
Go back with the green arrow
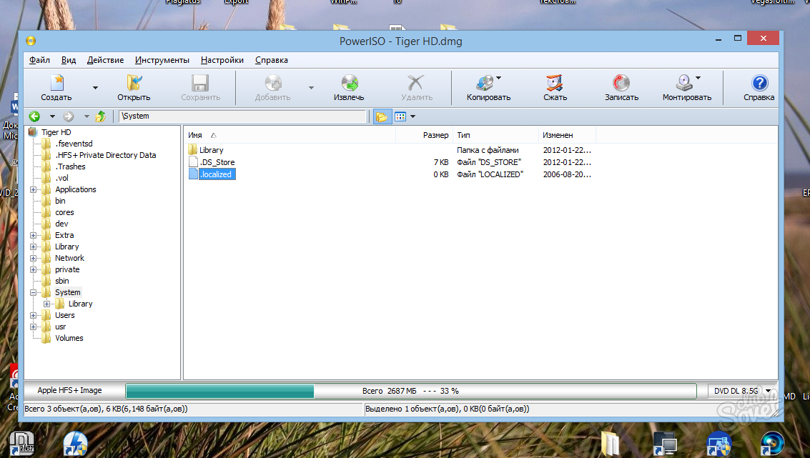tap(34, 116)
